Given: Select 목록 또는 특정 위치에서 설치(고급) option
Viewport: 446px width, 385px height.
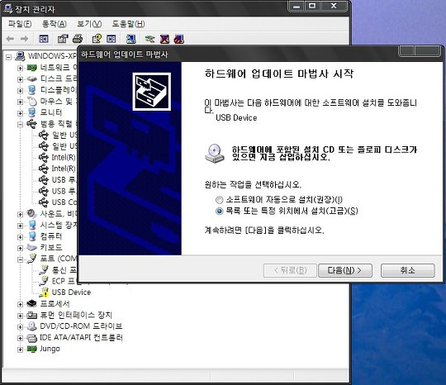Looking at the screenshot, I should click(x=219, y=212).
